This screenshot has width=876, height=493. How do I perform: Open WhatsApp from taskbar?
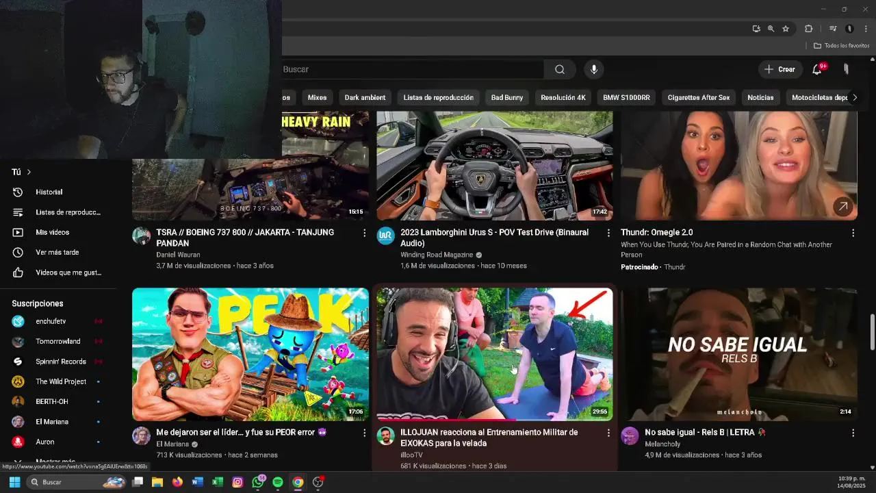(258, 482)
